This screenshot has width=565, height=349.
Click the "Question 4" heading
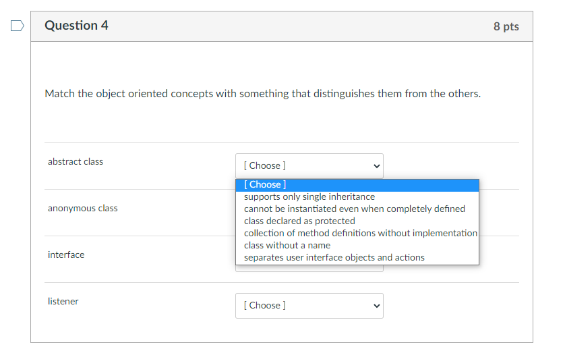tap(76, 26)
